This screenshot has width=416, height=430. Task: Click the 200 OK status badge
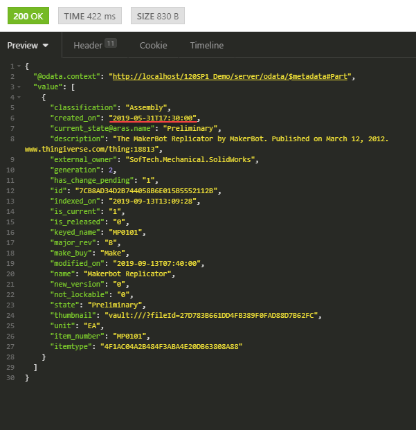(x=28, y=16)
